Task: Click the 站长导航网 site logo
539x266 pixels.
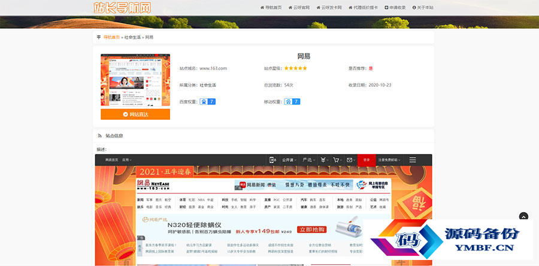Action: tap(122, 8)
